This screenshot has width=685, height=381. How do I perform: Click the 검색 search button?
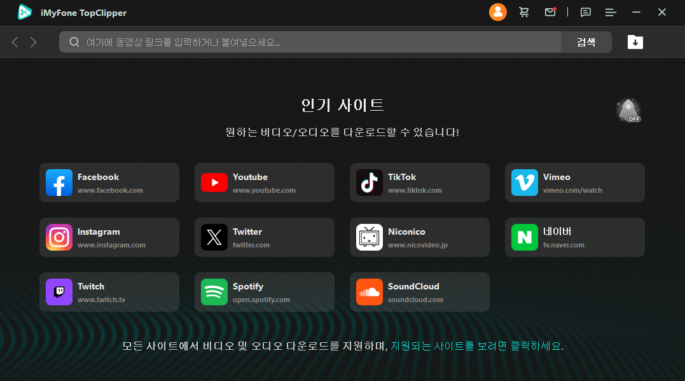(x=586, y=42)
